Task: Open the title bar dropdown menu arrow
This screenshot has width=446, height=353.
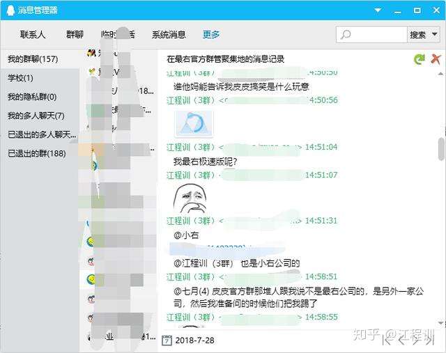Action: click(x=378, y=10)
